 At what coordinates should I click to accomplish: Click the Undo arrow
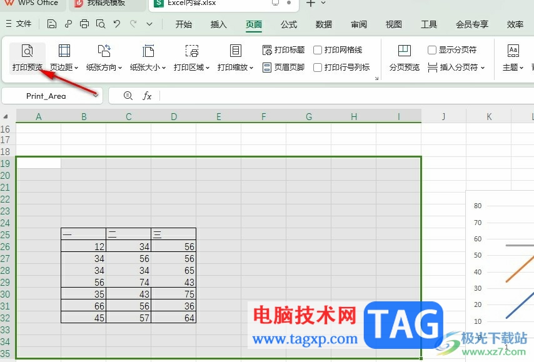[x=117, y=24]
